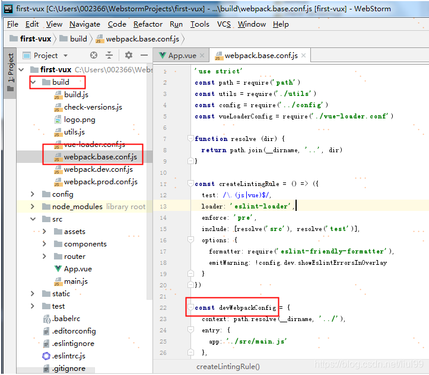429x375 pixels.
Task: Fold the entry block at line 24
Action: pyautogui.click(x=190, y=330)
